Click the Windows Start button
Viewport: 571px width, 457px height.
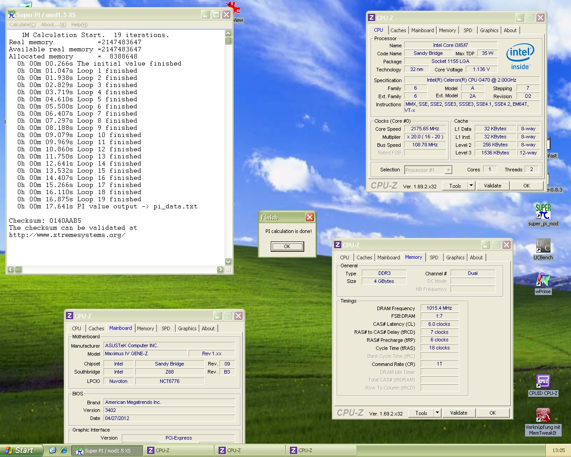click(x=21, y=450)
